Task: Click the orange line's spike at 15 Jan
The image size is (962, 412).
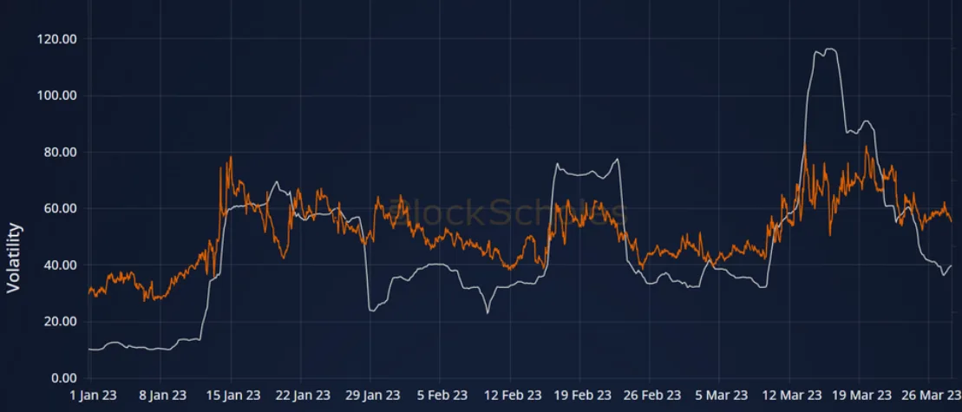Action: 231,158
